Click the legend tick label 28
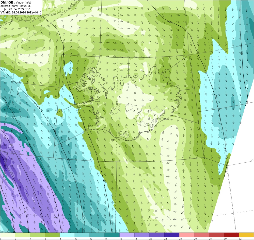The width and height of the screenshot is (254, 240). 210,238
